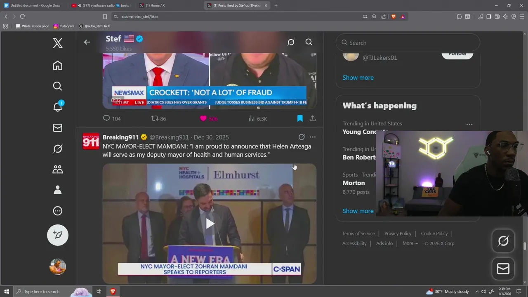Open Breaking911 profile avatar
The height and width of the screenshot is (297, 528).
[x=91, y=141]
